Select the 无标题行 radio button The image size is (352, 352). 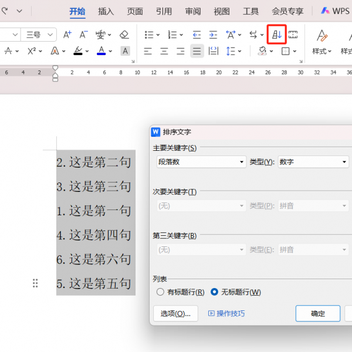click(x=214, y=292)
